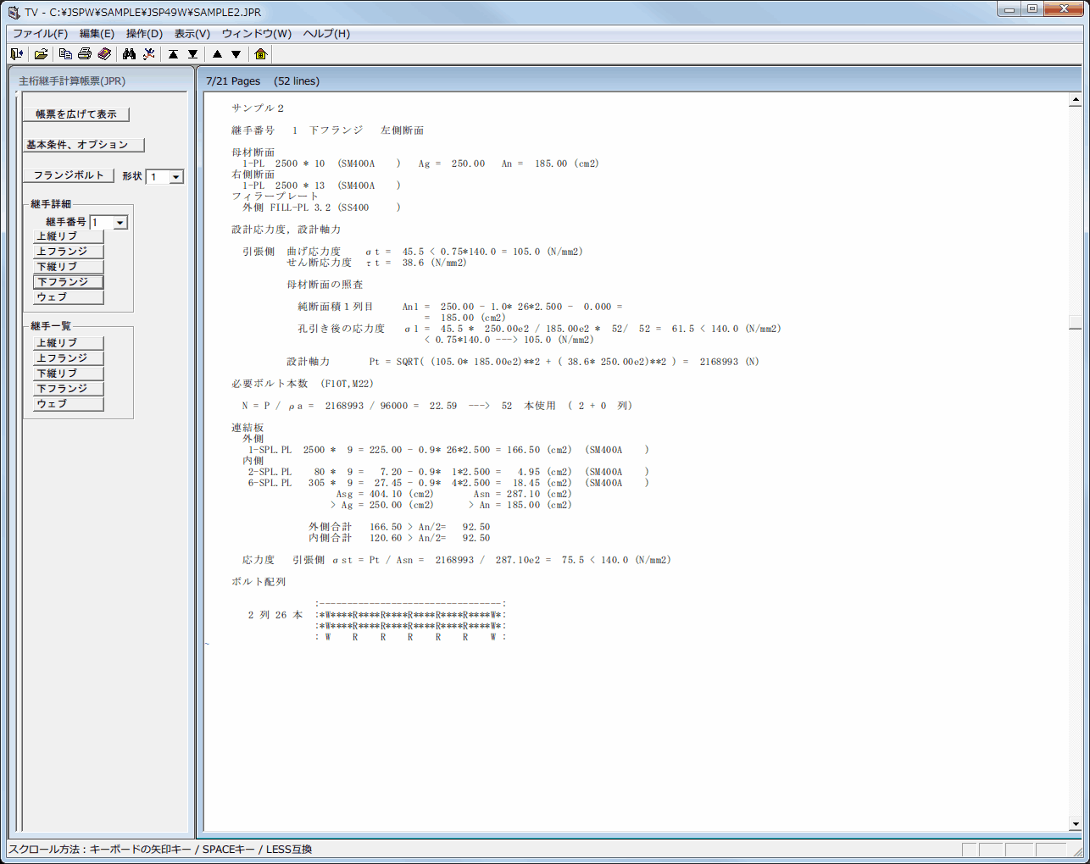
Task: Expand the 継手番号 dropdown
Action: point(120,223)
